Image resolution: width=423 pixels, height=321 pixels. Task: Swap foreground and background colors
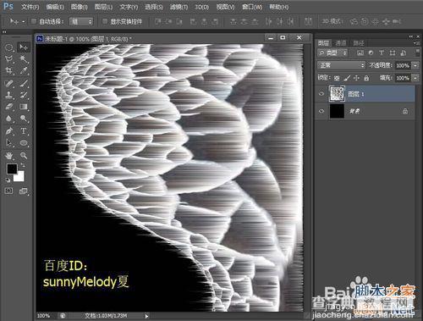pos(23,165)
